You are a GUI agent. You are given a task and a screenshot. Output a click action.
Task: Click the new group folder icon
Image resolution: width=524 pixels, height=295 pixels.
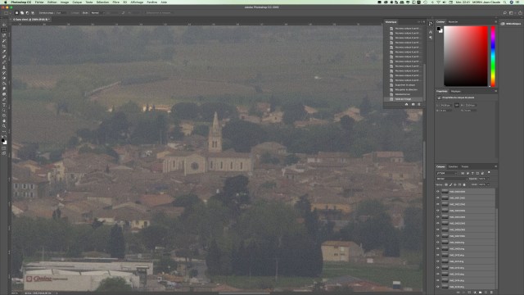(x=481, y=293)
